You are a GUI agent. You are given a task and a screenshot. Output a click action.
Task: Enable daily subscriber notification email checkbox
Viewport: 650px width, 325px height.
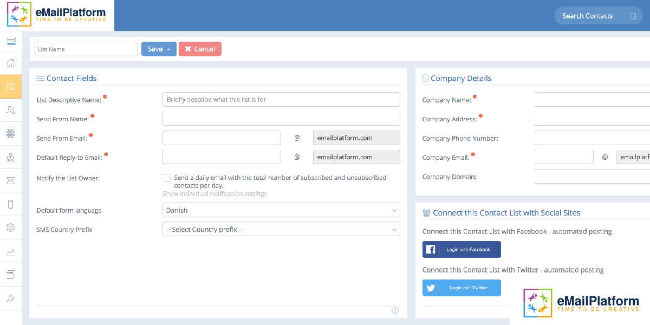tap(166, 178)
